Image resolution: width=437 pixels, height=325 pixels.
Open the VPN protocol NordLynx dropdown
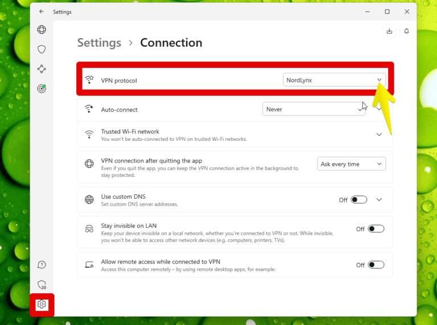point(334,80)
